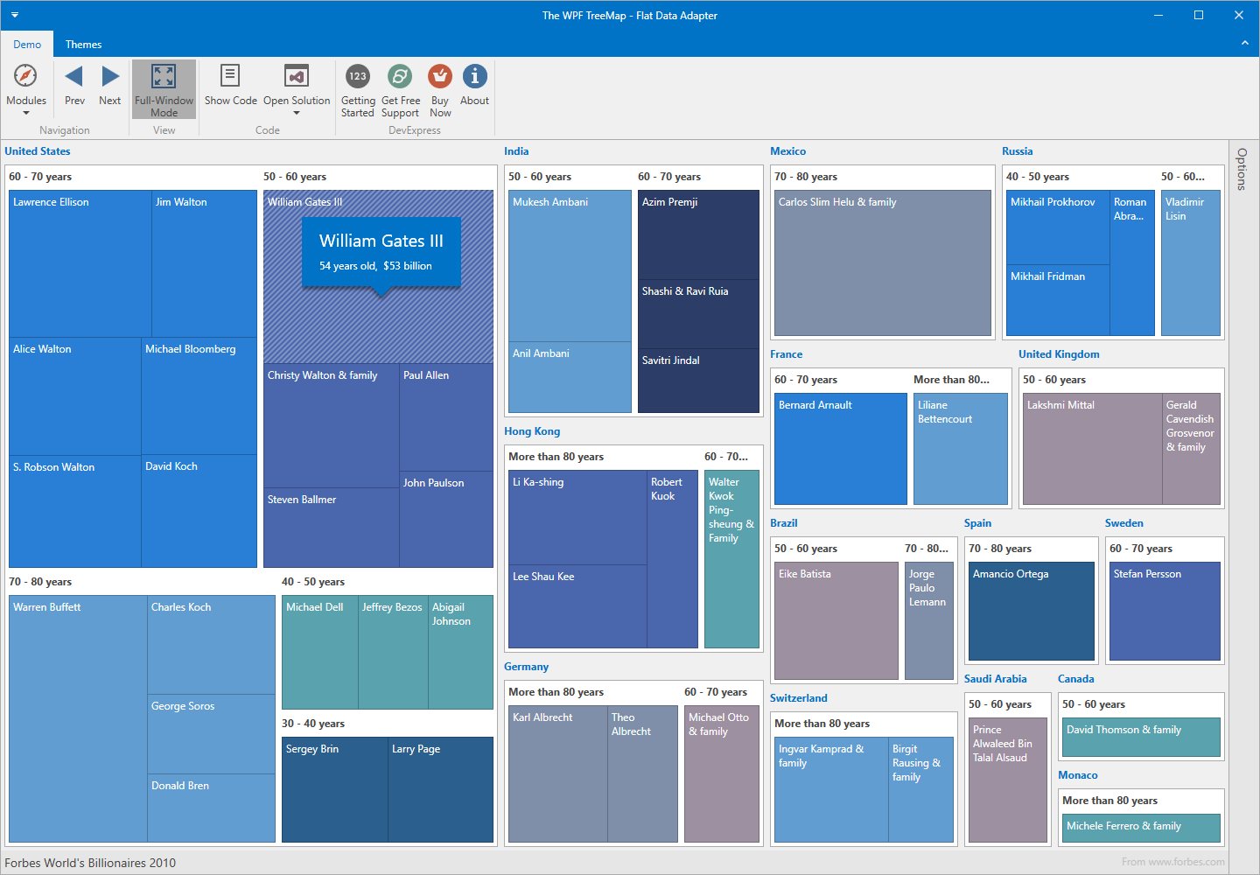The image size is (1260, 875).
Task: Open the quick access toolbar dropdown in title bar
Action: pyautogui.click(x=15, y=15)
